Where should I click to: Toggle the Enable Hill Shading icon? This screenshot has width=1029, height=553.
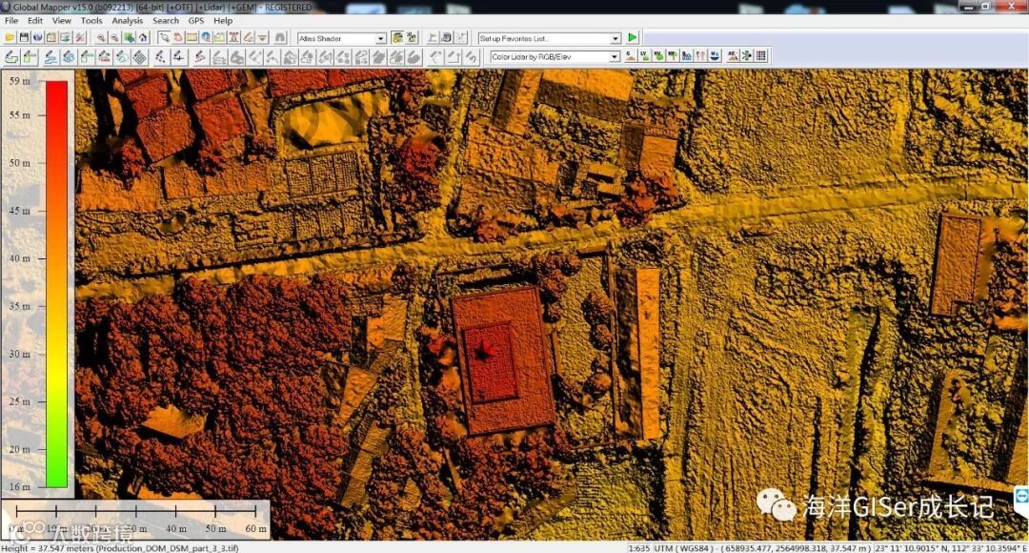(397, 38)
